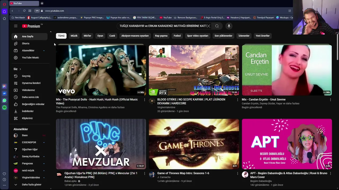Open new browser tab plus button
The image size is (339, 190).
(x=42, y=3)
